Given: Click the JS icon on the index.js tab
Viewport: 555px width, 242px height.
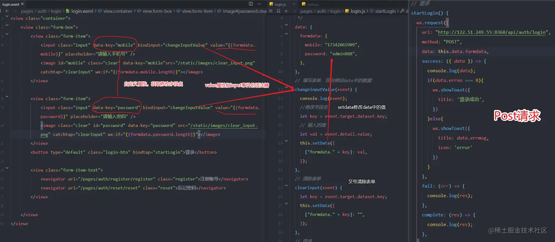Looking at the screenshot, I should [x=304, y=4].
